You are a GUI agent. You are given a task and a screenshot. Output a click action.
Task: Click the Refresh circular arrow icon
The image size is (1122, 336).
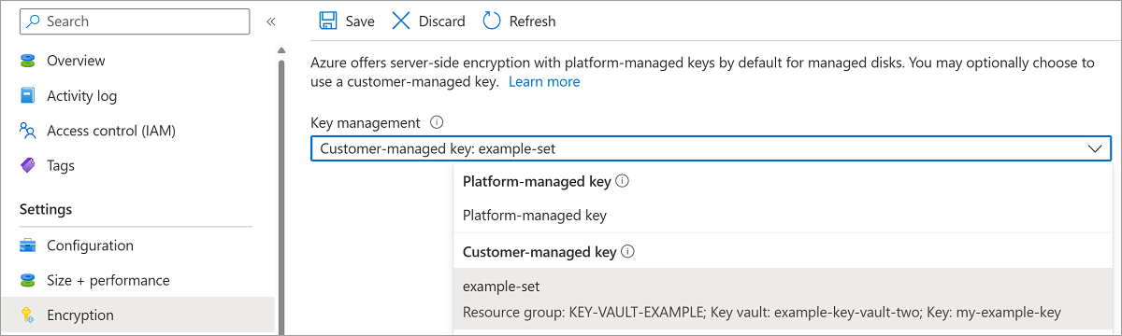click(x=492, y=21)
